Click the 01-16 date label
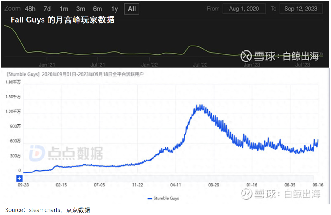331x215 pixels. 252,185
